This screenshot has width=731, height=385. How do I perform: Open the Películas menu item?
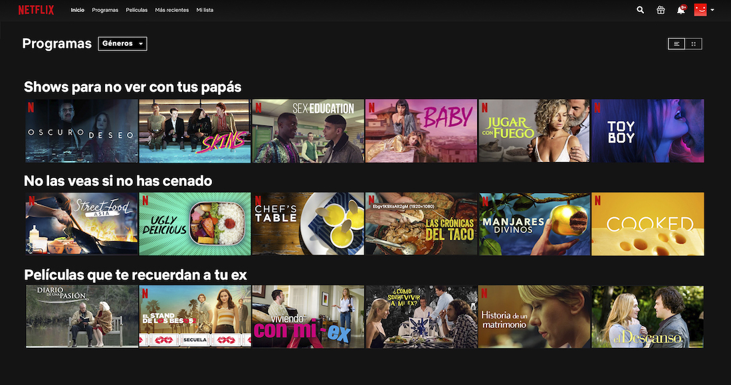point(137,10)
